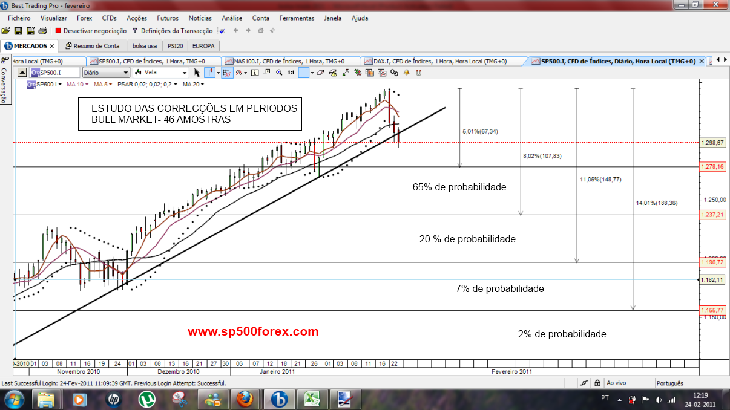Switch to the EUROPA tab
The image size is (730, 410).
[203, 45]
